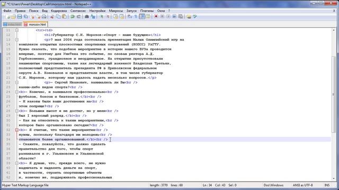
Task: Toggle synchronized vertical scrolling
Action: coord(115,17)
